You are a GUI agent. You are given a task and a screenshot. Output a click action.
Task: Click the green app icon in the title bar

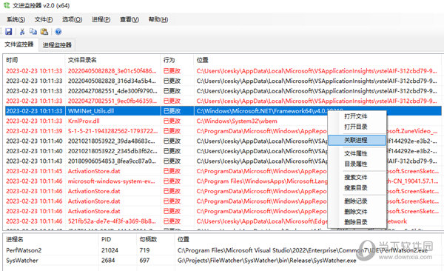pos(7,5)
